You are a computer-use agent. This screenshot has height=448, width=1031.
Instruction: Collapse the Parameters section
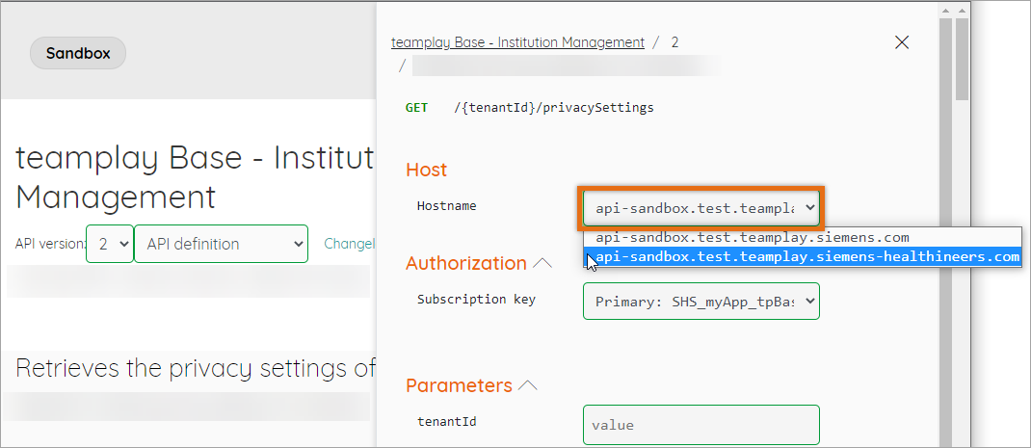coord(528,385)
